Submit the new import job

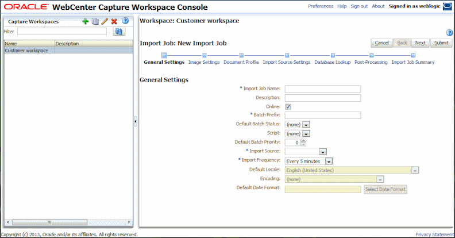(x=441, y=43)
